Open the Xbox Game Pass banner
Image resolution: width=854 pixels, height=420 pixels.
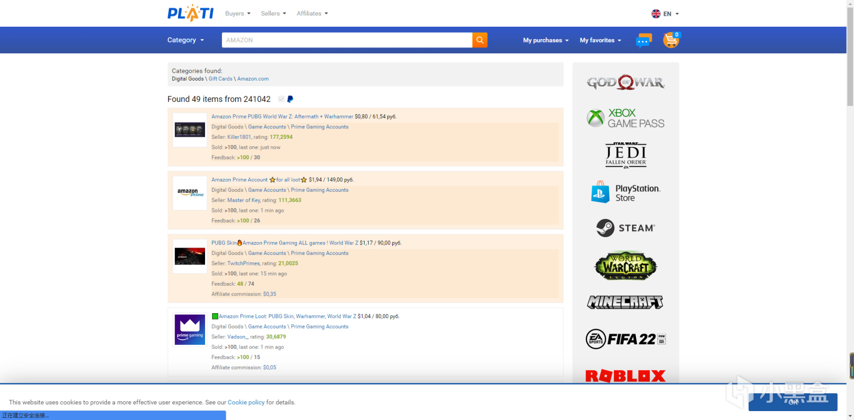pyautogui.click(x=625, y=119)
